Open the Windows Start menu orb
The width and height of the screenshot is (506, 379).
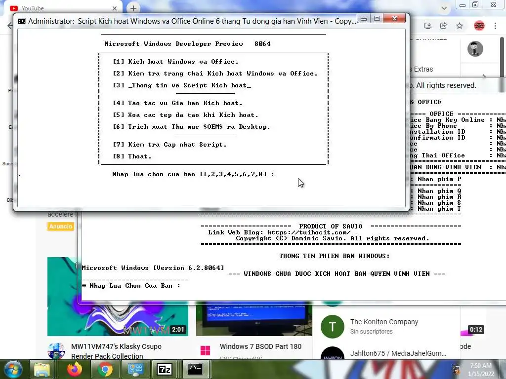[13, 369]
